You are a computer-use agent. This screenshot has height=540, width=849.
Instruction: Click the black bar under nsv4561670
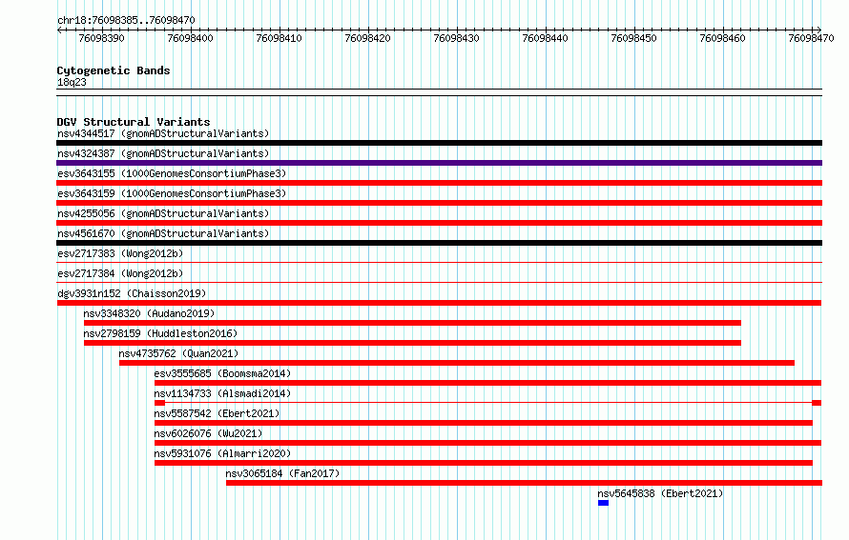point(439,243)
